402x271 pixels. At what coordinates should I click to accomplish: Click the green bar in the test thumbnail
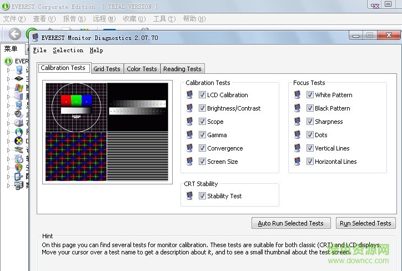[76, 101]
